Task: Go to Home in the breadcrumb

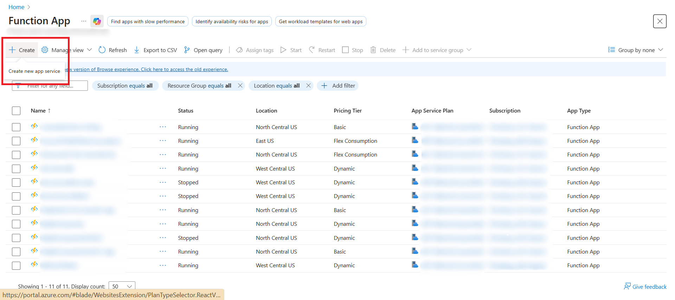Action: (x=17, y=7)
